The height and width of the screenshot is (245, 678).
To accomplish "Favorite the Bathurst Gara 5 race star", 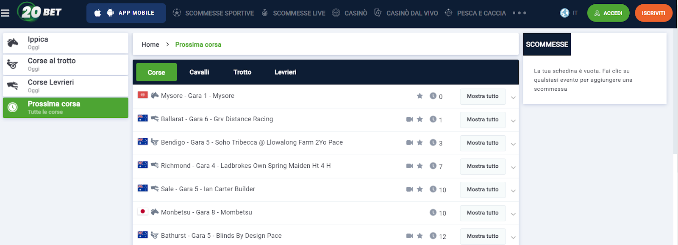I will click(420, 236).
